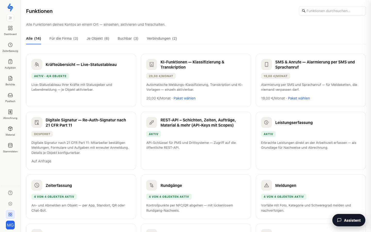Click the Rundgänge card route icon
The width and height of the screenshot is (371, 232).
(x=152, y=185)
